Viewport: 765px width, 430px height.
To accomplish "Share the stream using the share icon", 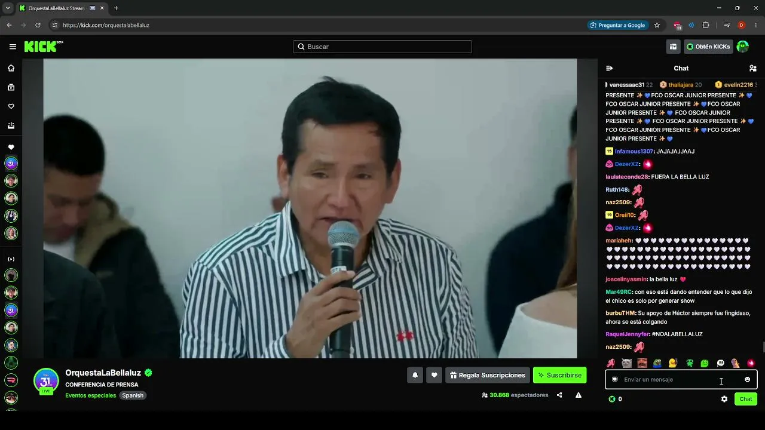I will (559, 395).
